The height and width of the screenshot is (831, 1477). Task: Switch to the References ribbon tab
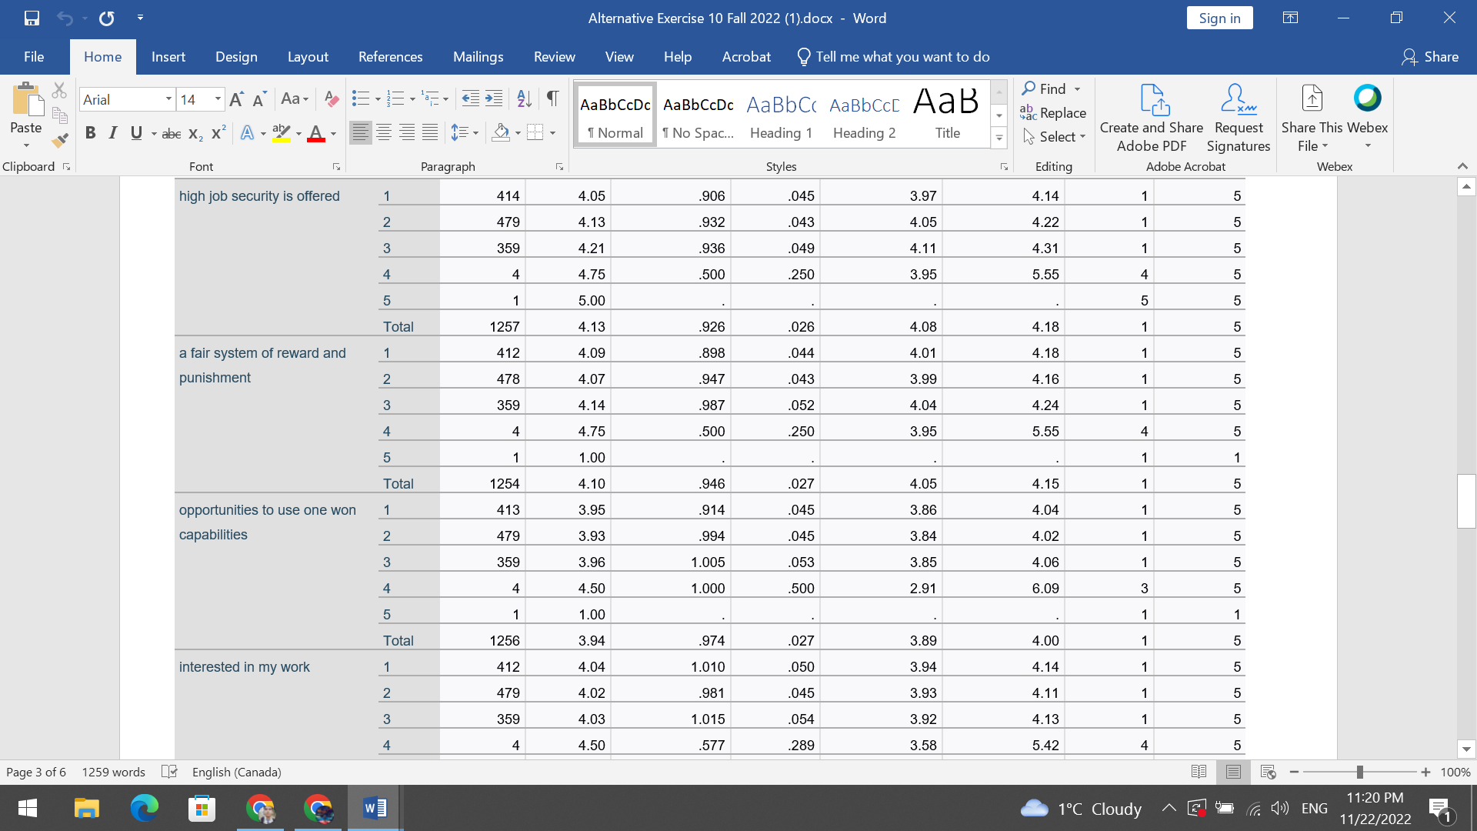tap(391, 56)
